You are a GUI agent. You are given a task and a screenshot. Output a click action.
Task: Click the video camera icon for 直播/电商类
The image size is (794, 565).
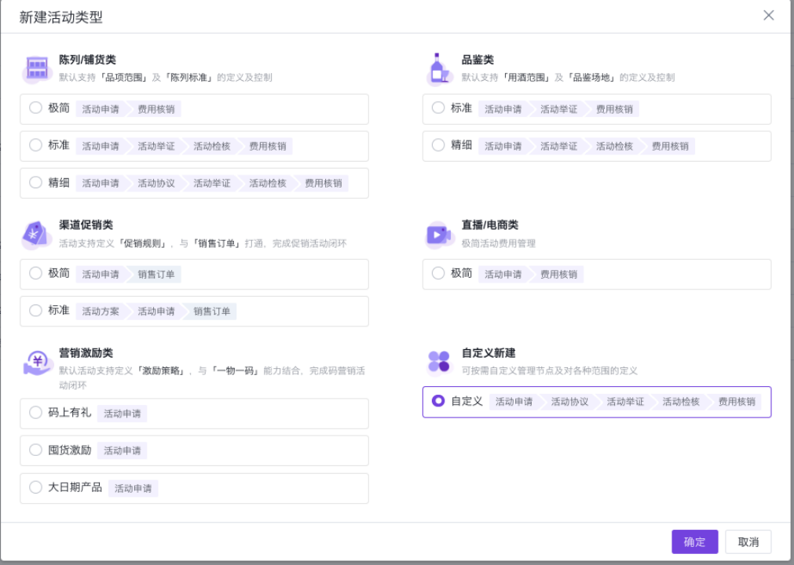[439, 235]
